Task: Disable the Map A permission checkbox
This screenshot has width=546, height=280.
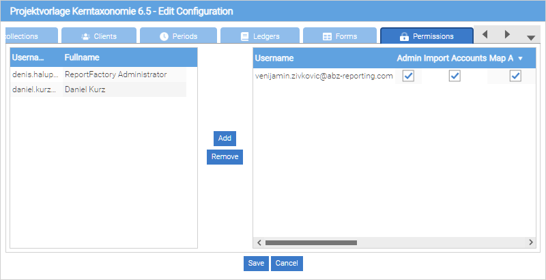Action: coord(515,76)
